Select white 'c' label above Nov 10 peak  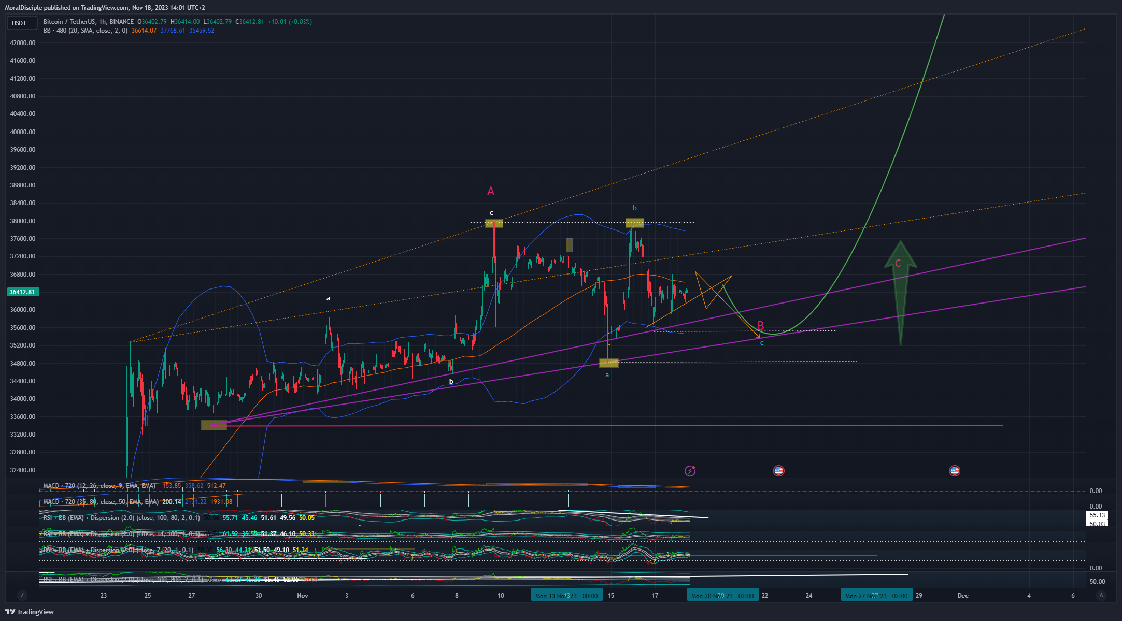[x=491, y=213]
